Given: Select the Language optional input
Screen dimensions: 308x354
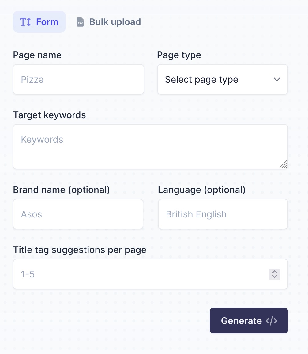Looking at the screenshot, I should (223, 214).
